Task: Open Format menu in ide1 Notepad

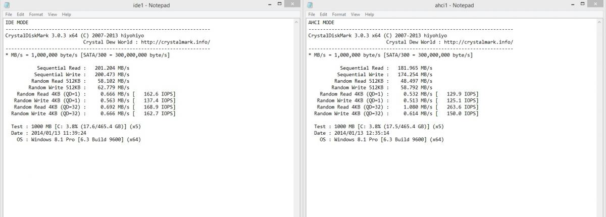Action: pyautogui.click(x=36, y=15)
